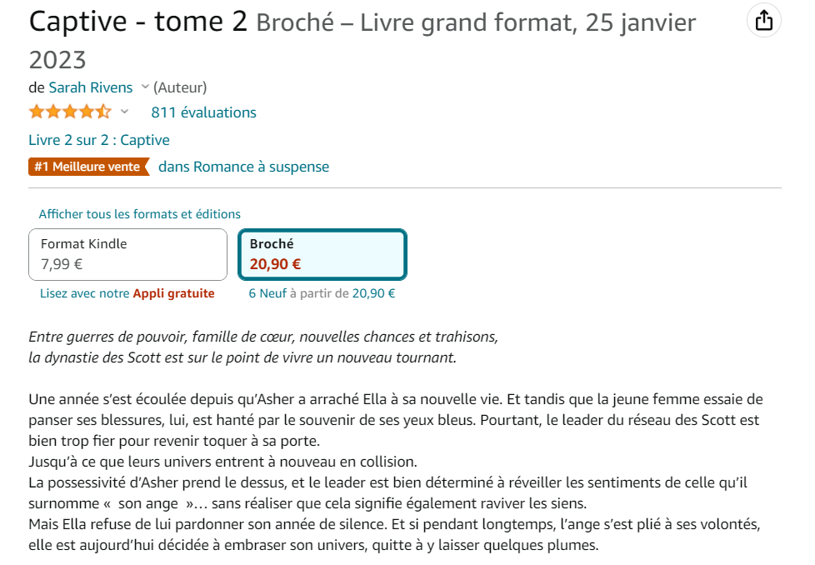
Task: Click Lisez avec notre Appli gratuite link
Action: tap(127, 293)
